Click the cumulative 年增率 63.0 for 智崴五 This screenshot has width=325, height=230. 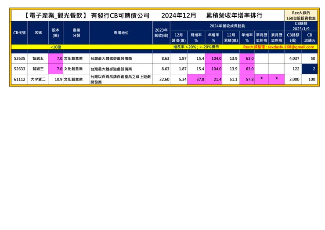click(x=247, y=58)
